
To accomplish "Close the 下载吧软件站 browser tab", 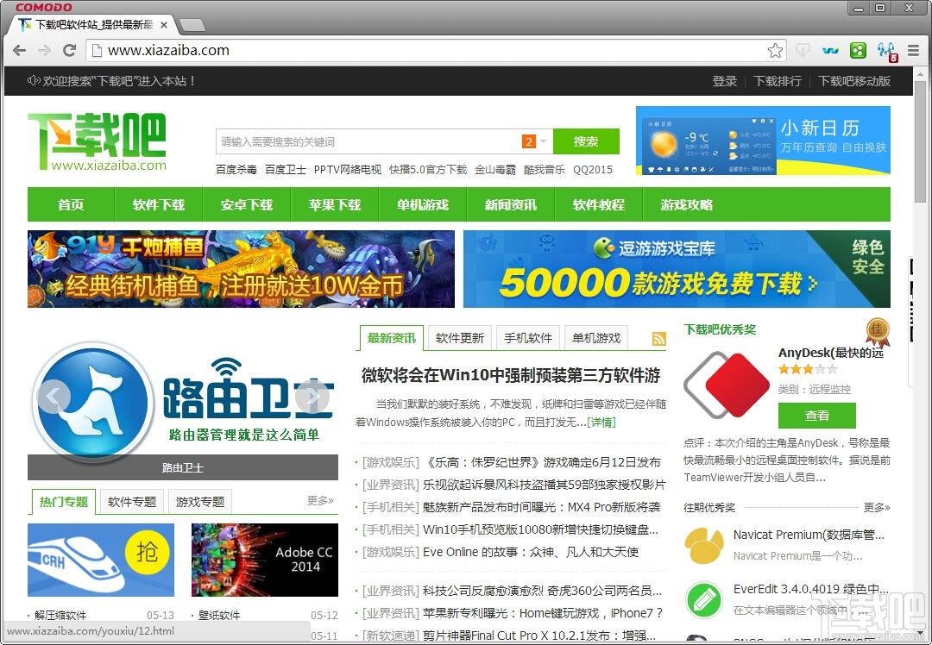I will 164,25.
